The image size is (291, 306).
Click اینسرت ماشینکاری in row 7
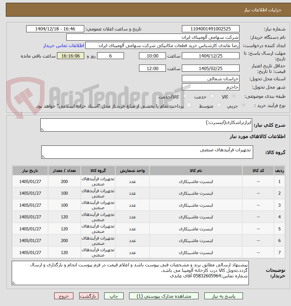point(196,252)
